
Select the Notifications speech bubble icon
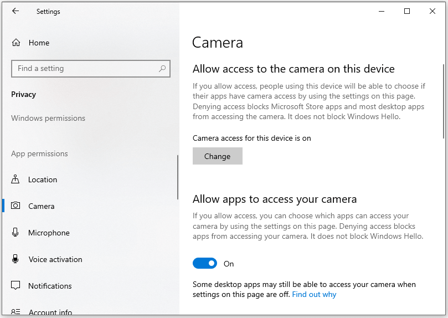click(x=16, y=285)
